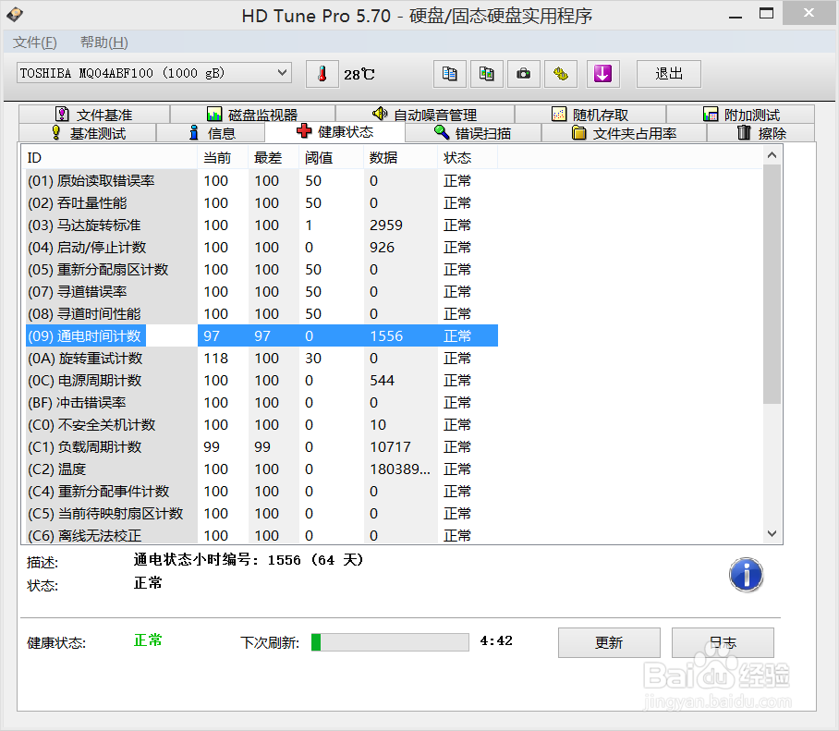The width and height of the screenshot is (839, 731).
Task: Select row (0A) 旋转重试计数
Action: click(x=261, y=358)
